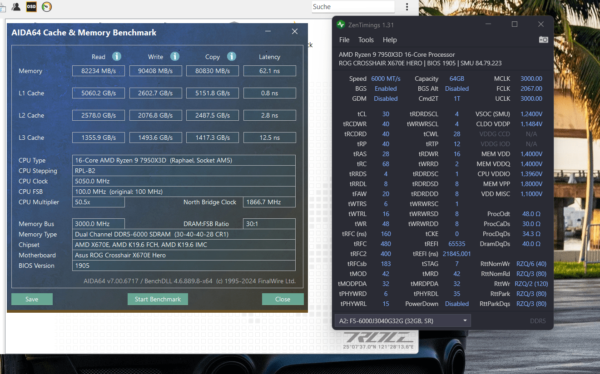Click the tPHYRDL value 35
The width and height of the screenshot is (600, 374).
[x=456, y=294]
